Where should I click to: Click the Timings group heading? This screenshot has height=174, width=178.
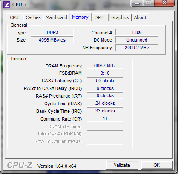[x=18, y=59]
